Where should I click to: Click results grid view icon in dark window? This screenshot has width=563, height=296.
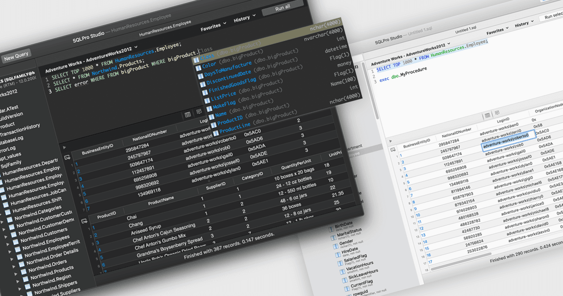pos(188,115)
